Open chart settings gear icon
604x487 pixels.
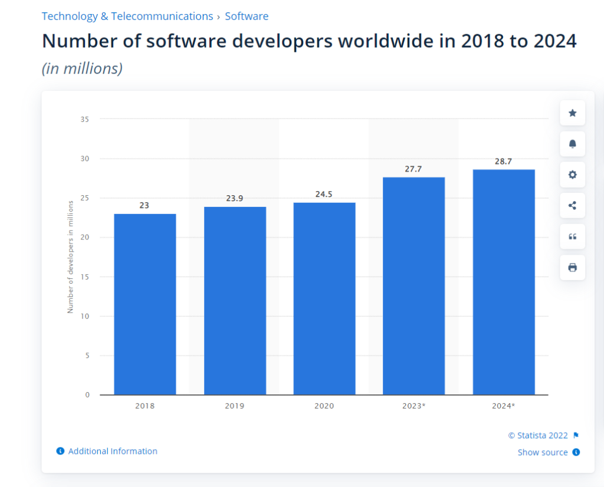pos(572,175)
